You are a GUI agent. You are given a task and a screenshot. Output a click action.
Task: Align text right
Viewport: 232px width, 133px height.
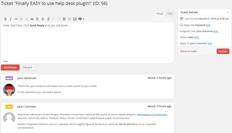click(x=48, y=19)
